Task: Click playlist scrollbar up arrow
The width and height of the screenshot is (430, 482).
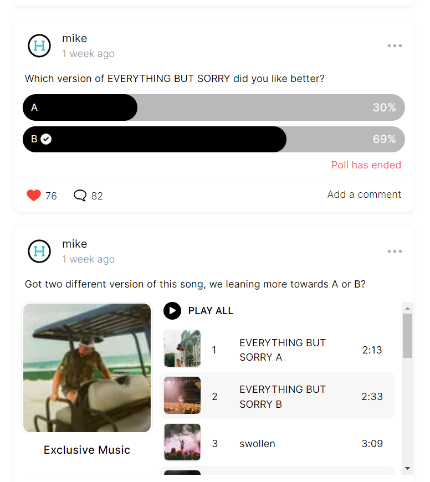Action: (408, 308)
